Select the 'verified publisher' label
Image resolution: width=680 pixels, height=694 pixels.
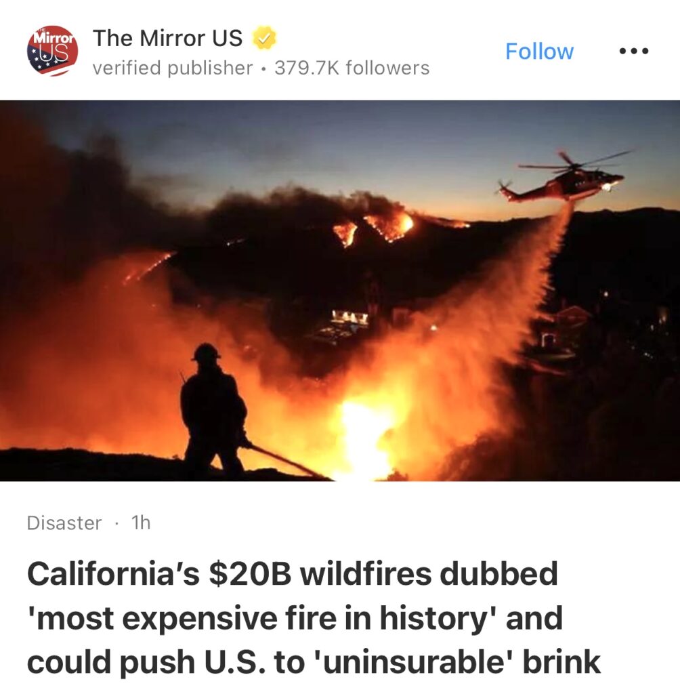(x=173, y=68)
